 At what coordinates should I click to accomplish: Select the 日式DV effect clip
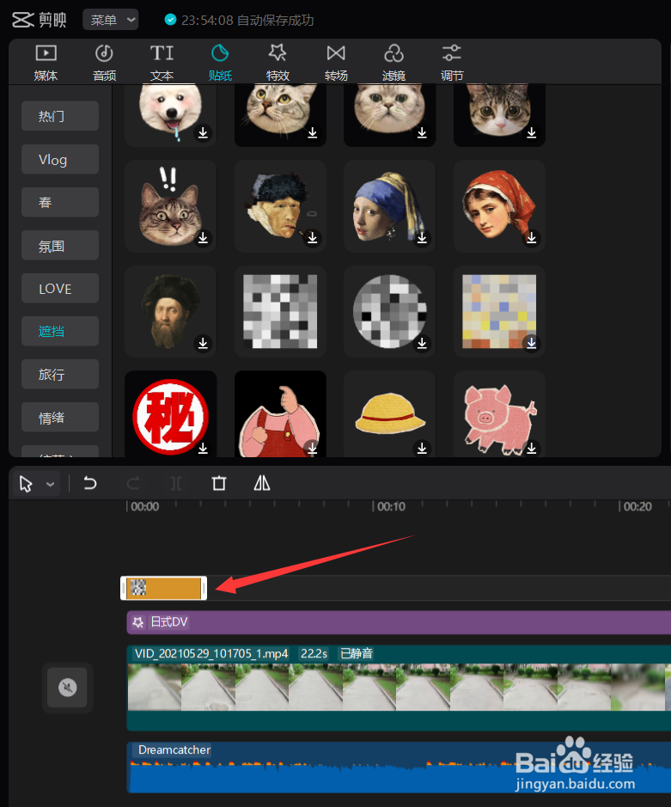click(399, 622)
